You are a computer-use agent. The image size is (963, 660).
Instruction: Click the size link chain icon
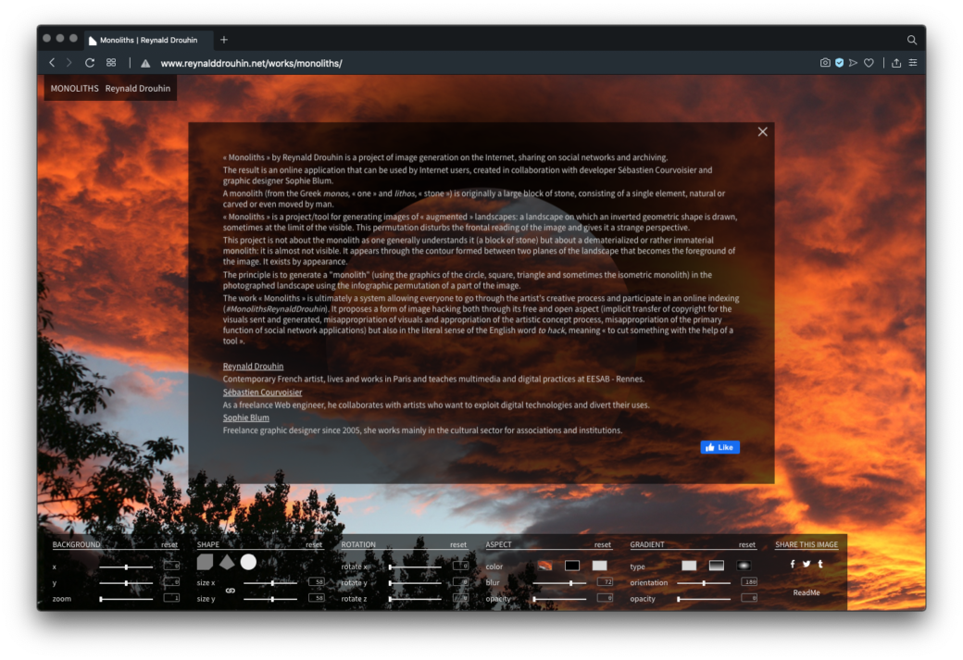pyautogui.click(x=231, y=591)
